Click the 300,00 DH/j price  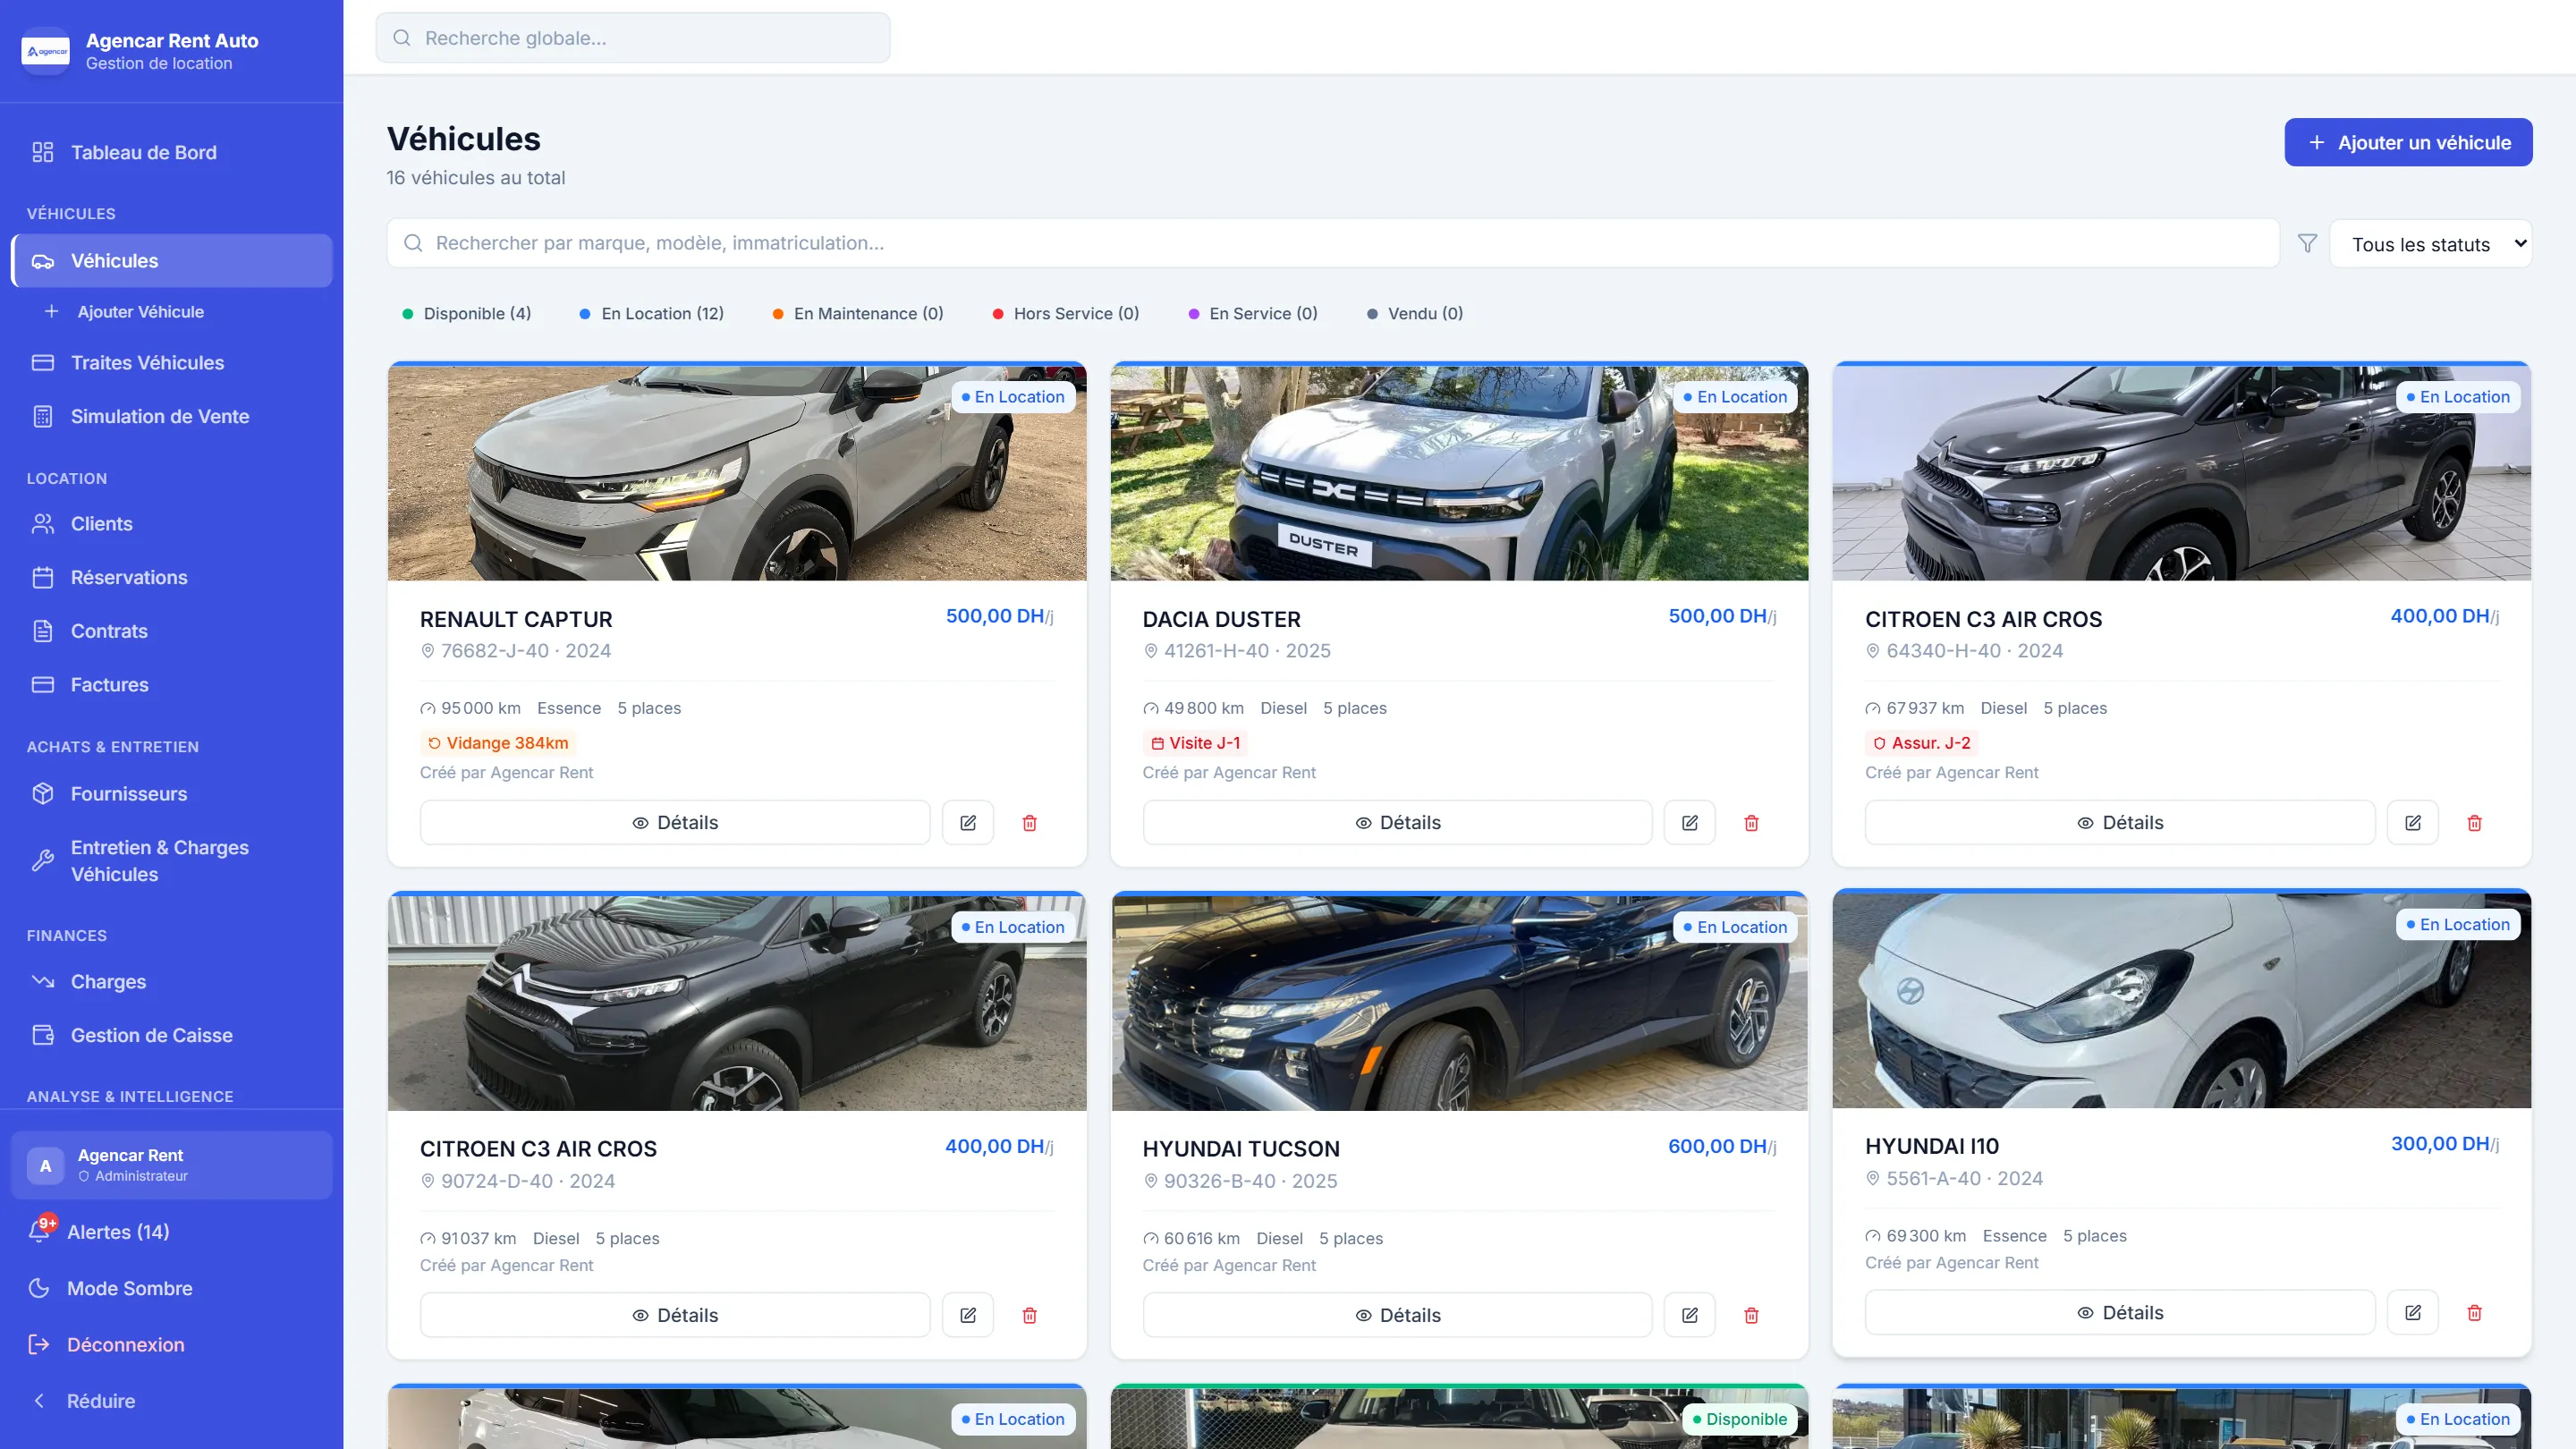pyautogui.click(x=2445, y=1143)
